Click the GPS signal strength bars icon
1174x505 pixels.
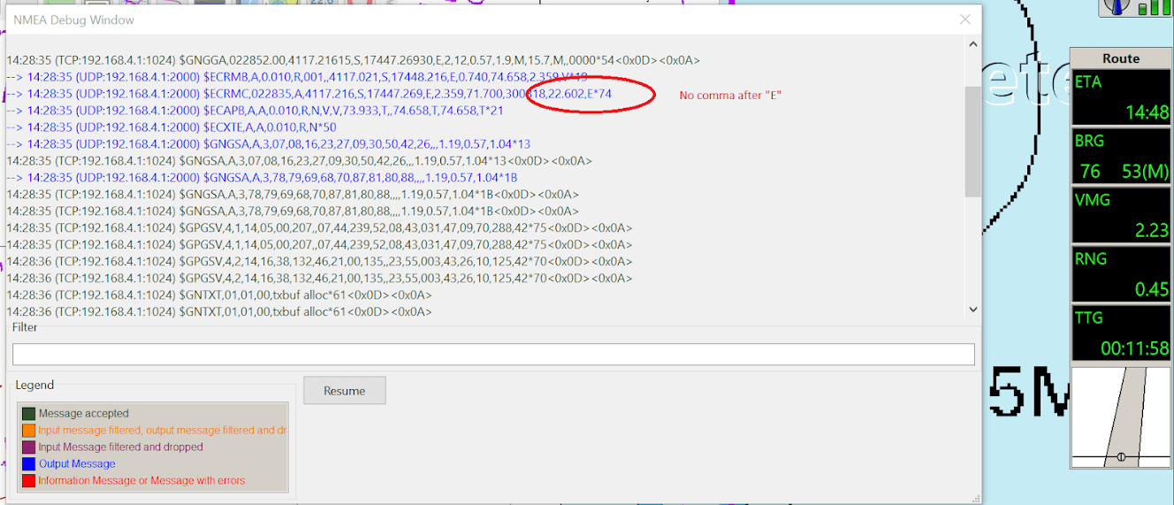click(1149, 7)
